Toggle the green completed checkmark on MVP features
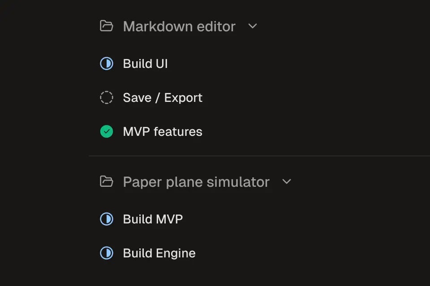430x286 pixels. pyautogui.click(x=106, y=131)
